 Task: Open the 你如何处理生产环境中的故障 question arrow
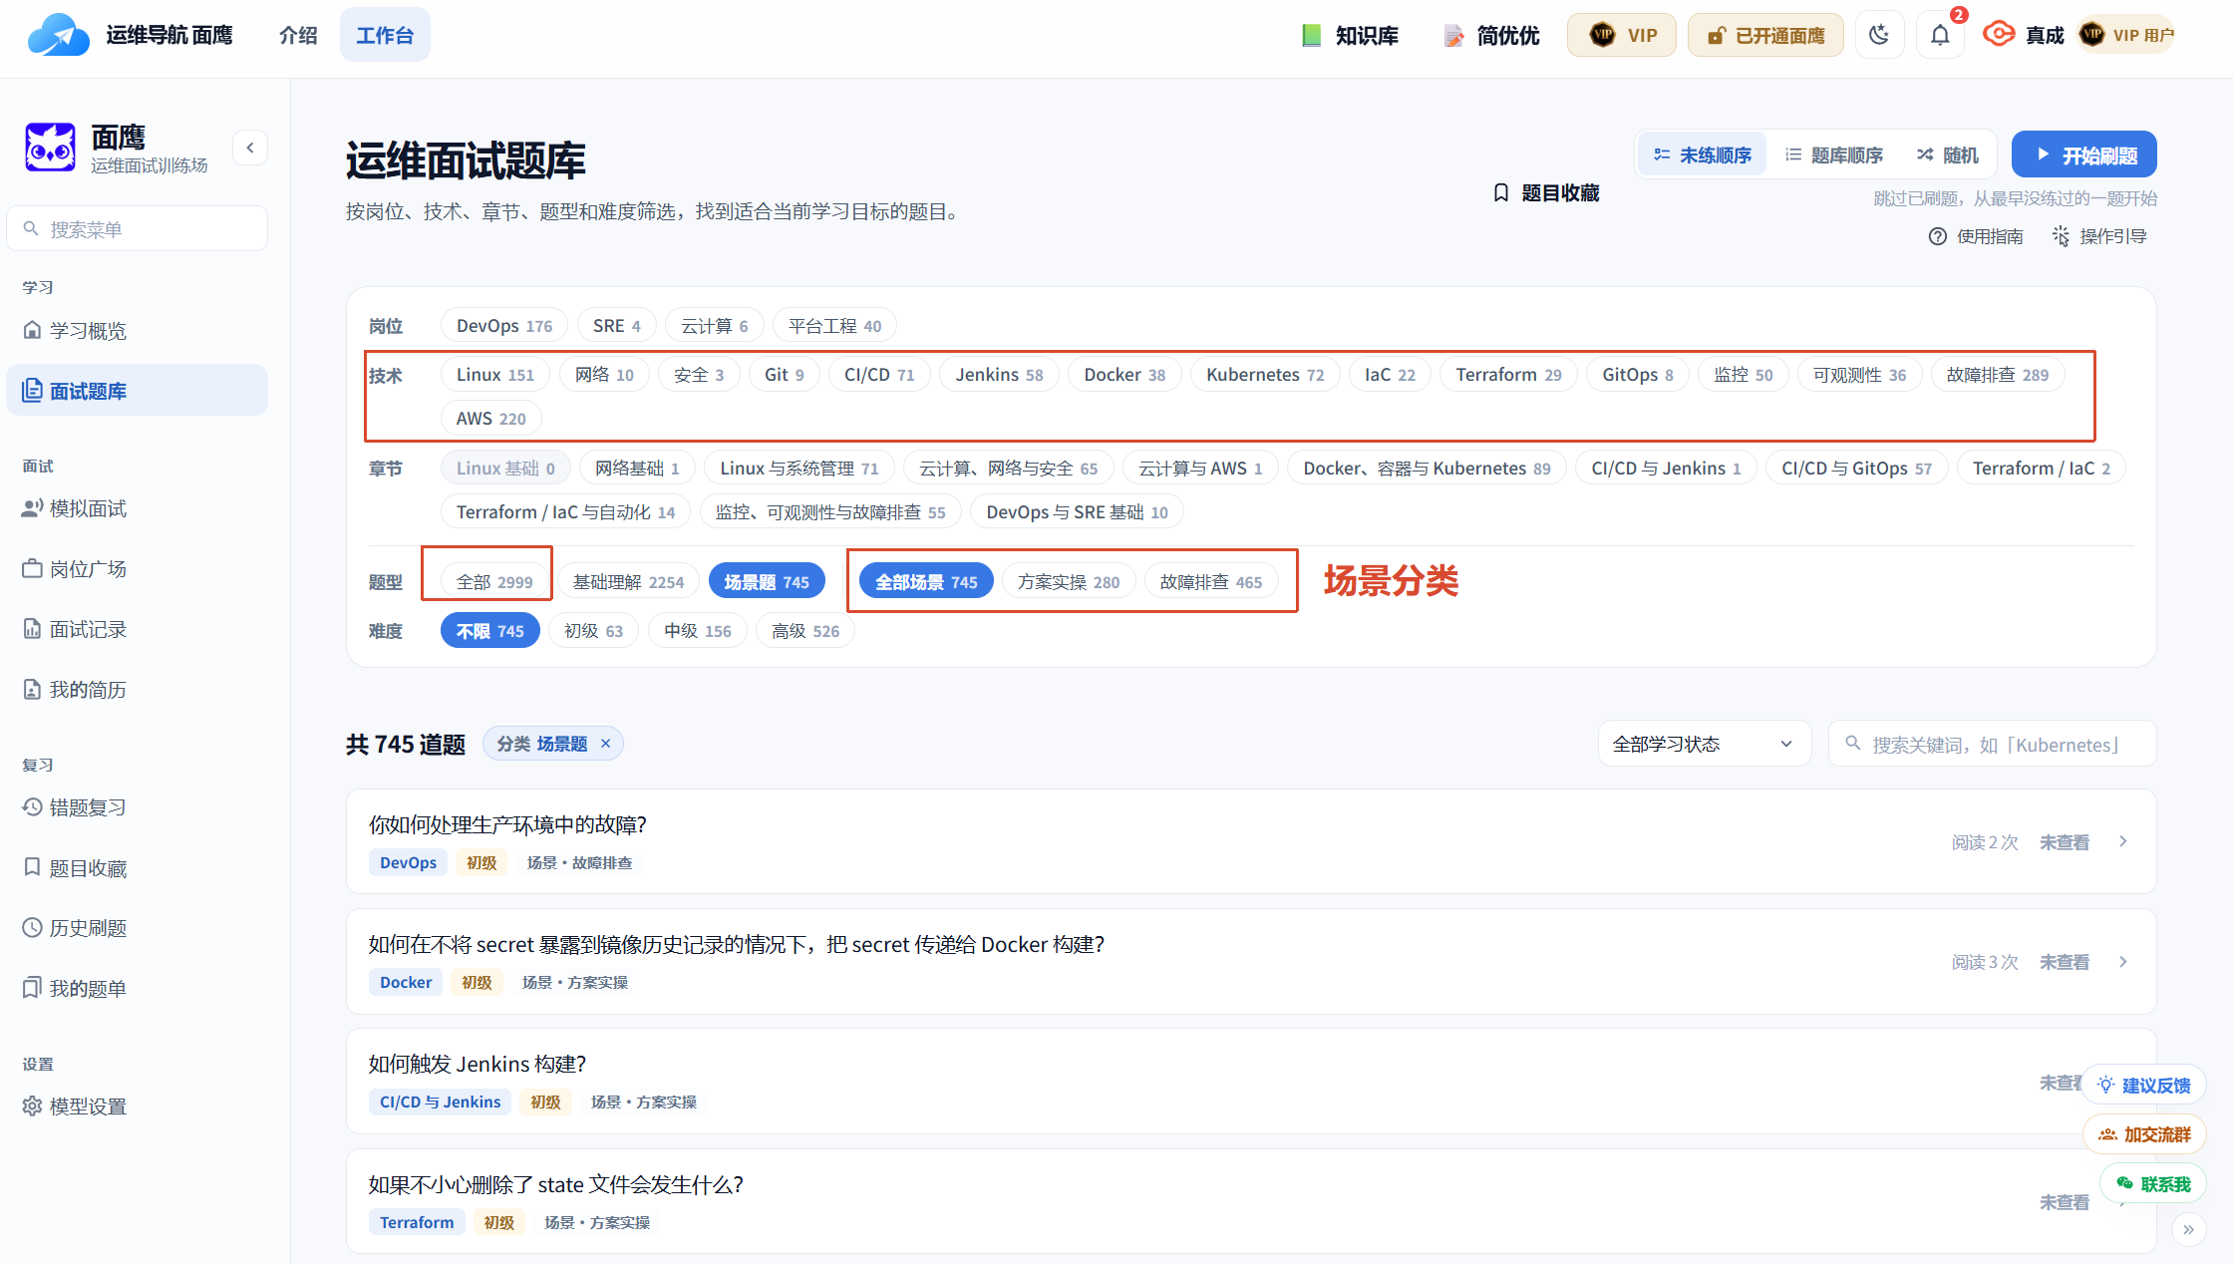[x=2123, y=841]
